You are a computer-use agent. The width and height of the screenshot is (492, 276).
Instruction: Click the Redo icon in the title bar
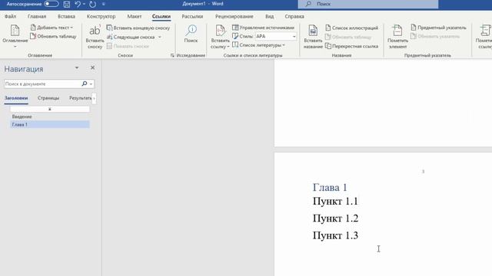[92, 4]
